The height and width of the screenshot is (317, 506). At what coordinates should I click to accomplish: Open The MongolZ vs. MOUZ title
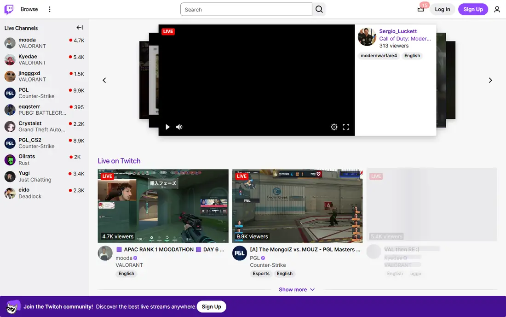click(x=305, y=249)
